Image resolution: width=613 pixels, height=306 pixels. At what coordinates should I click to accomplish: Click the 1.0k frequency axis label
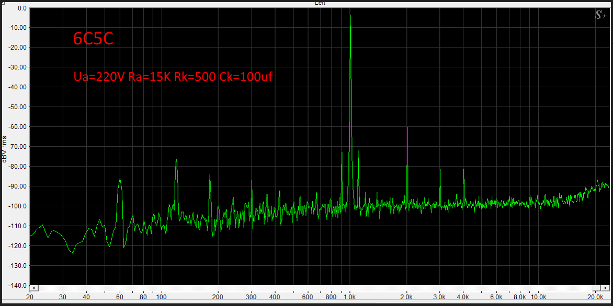[x=350, y=297]
